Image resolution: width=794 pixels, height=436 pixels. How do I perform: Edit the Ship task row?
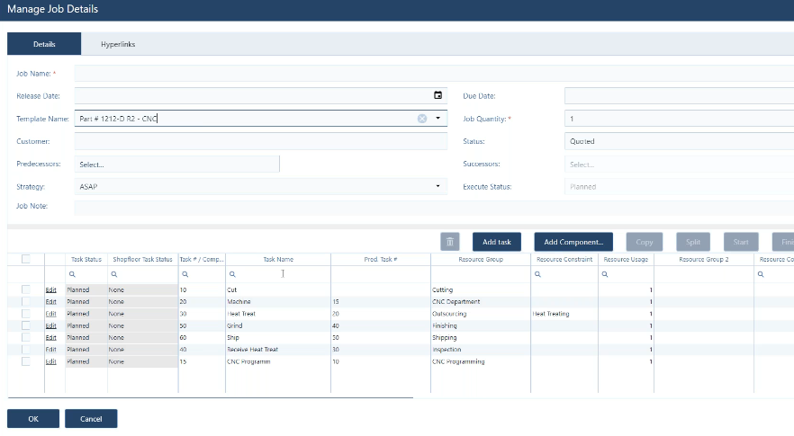pyautogui.click(x=51, y=337)
